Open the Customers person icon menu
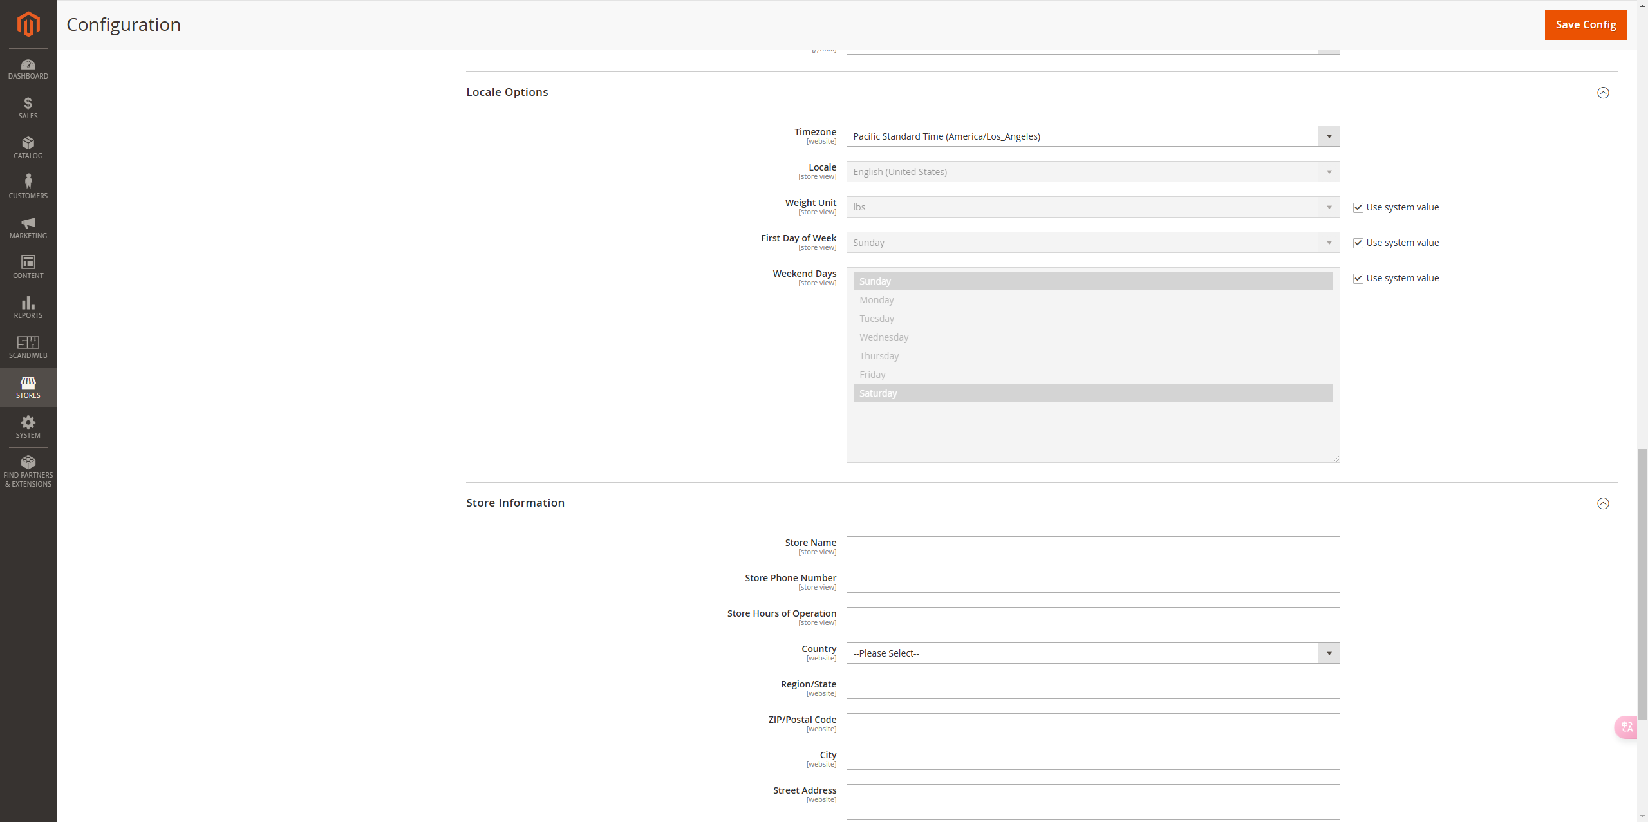 [x=28, y=187]
